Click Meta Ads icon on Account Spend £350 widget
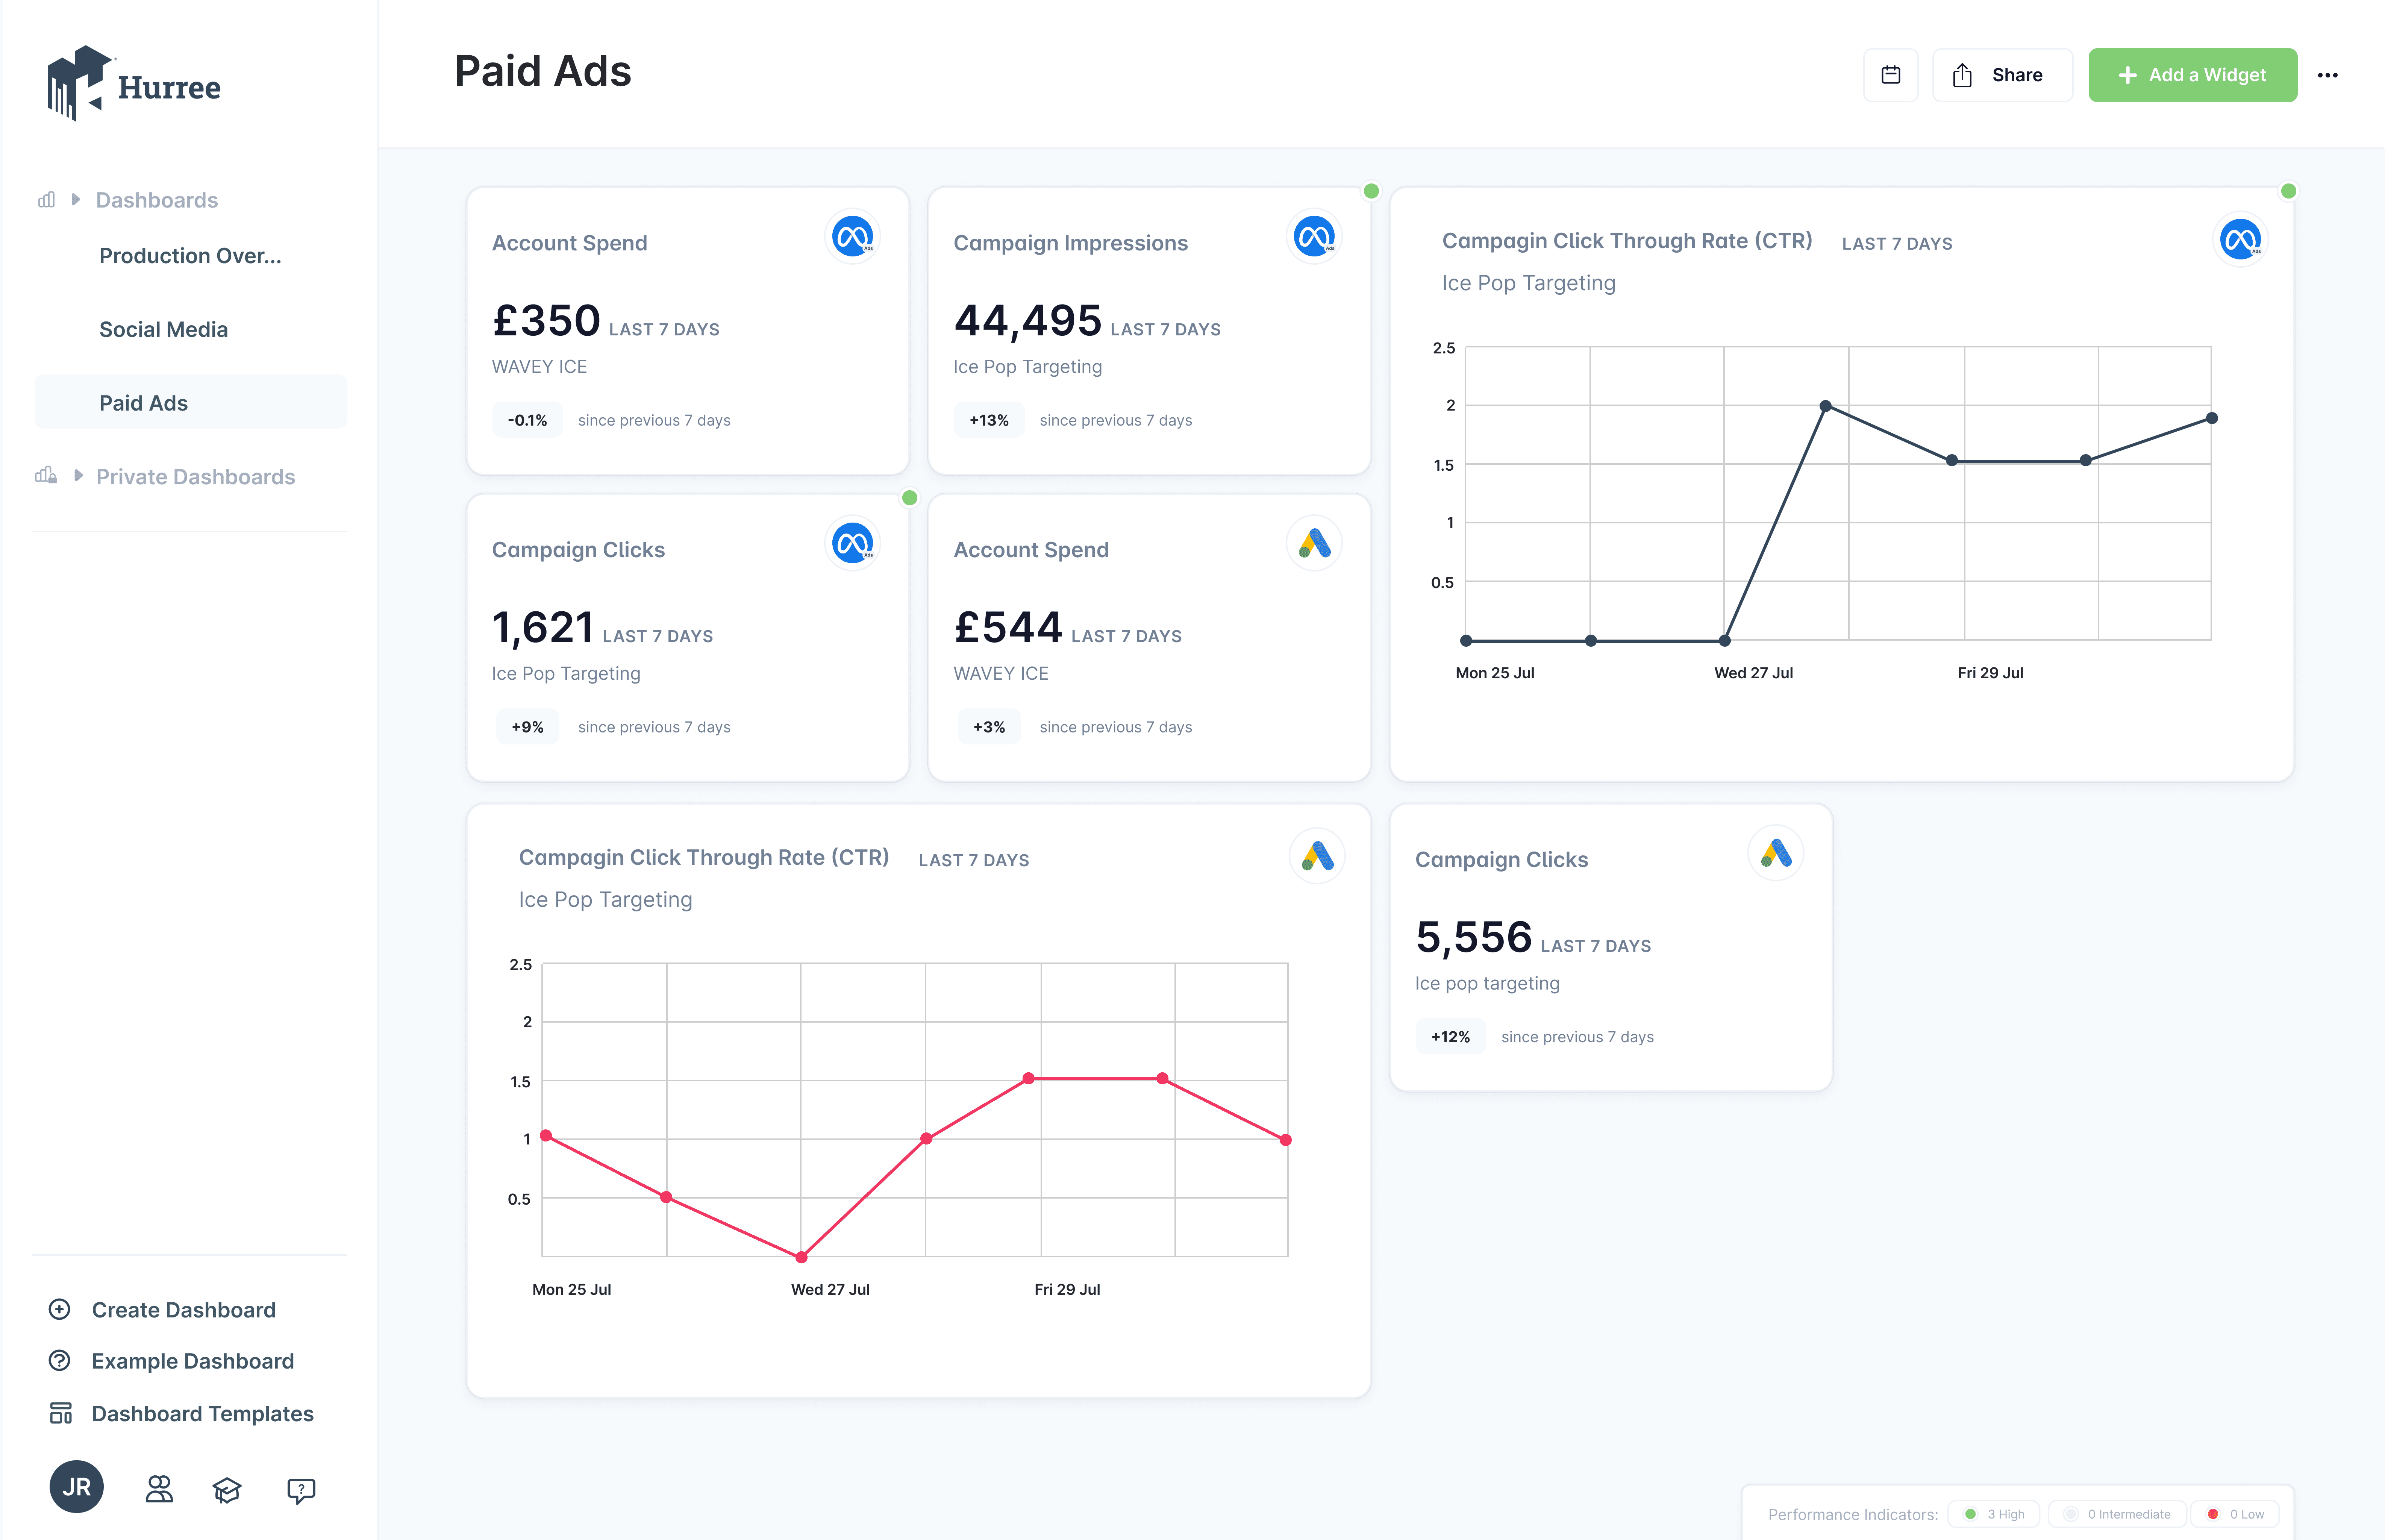Image resolution: width=2385 pixels, height=1540 pixels. (852, 237)
